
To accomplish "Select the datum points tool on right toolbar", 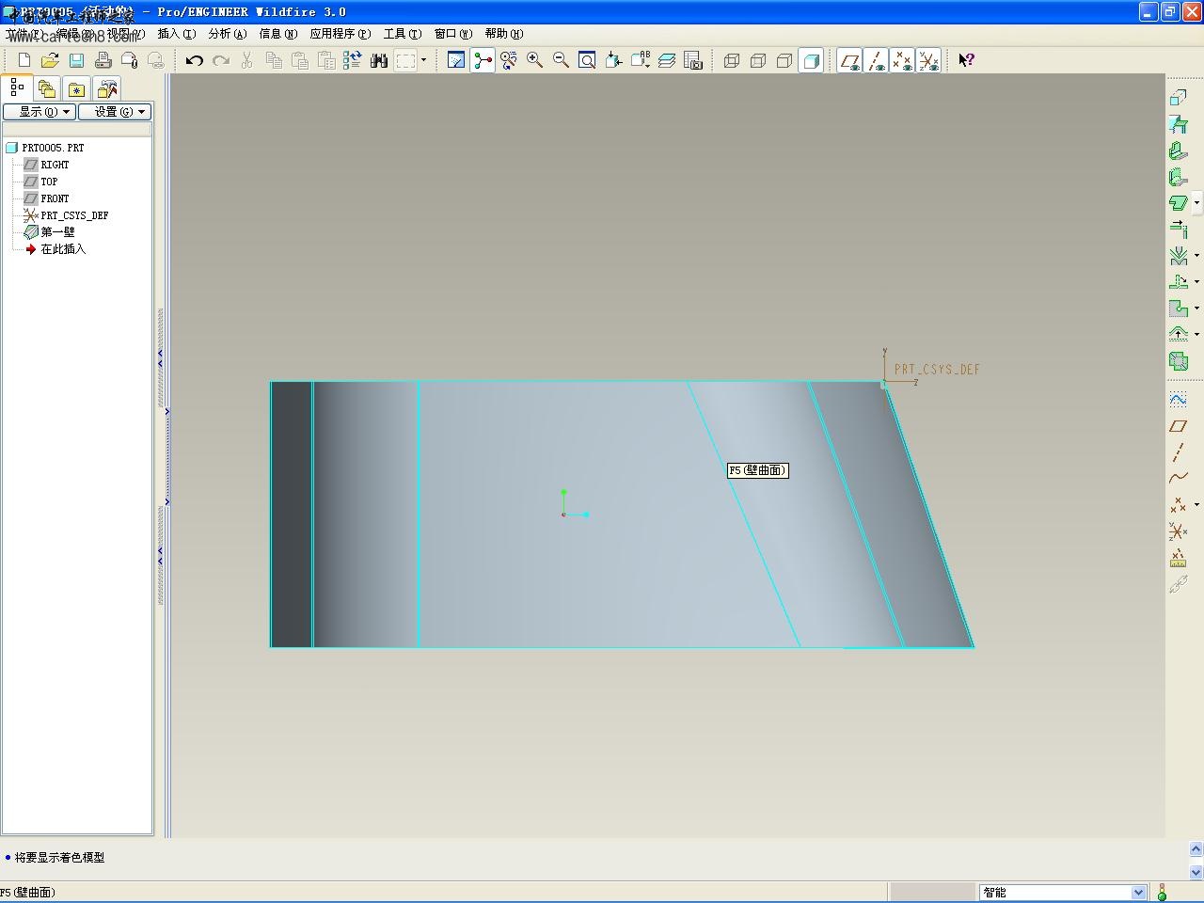I will [1177, 505].
